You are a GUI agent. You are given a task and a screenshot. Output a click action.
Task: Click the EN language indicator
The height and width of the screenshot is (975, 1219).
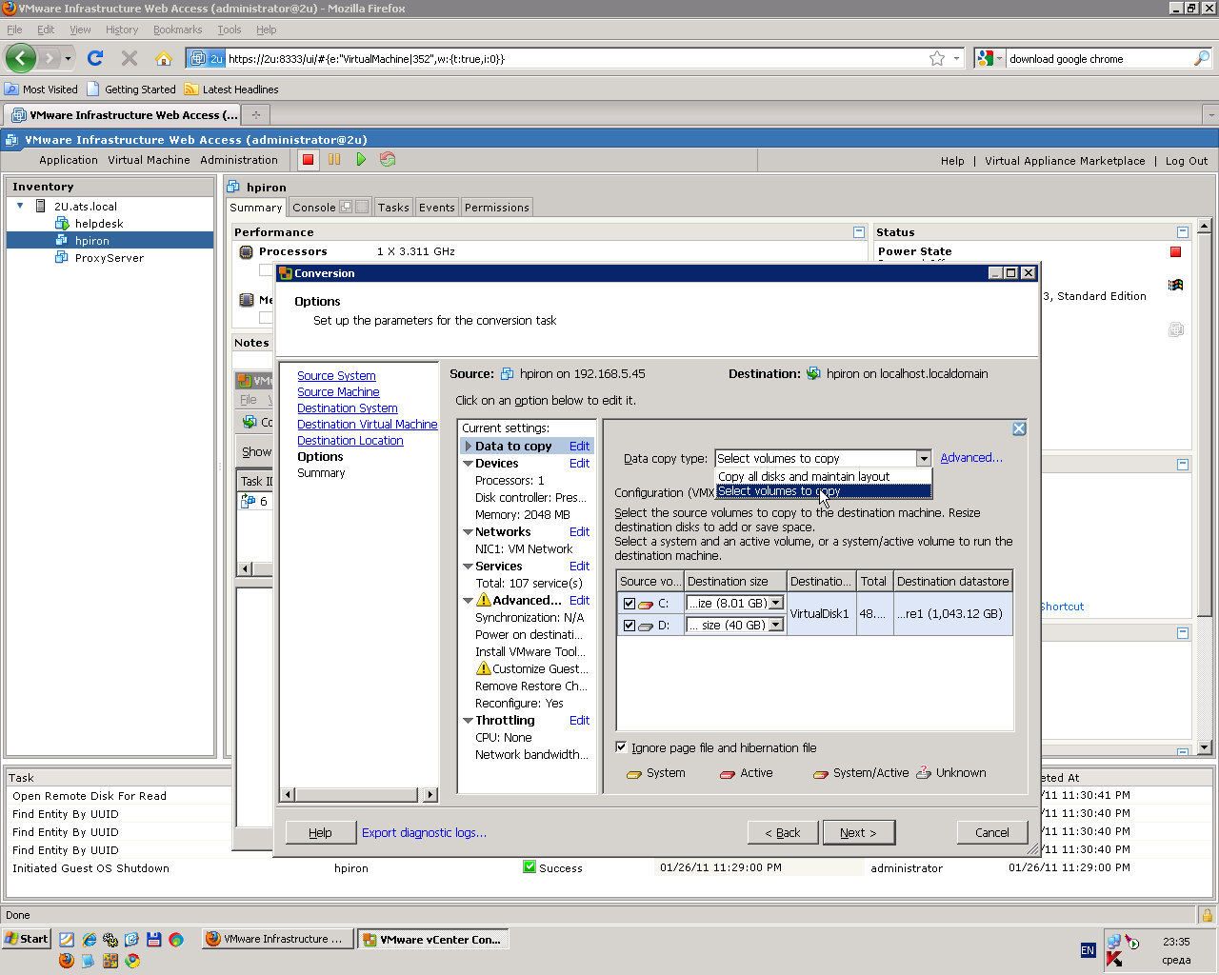[1088, 950]
